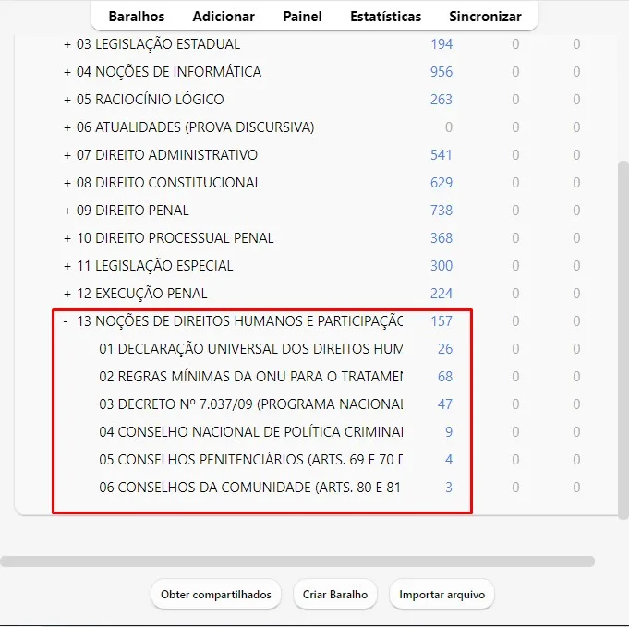
Task: Open the Adicionar tab
Action: pos(224,17)
